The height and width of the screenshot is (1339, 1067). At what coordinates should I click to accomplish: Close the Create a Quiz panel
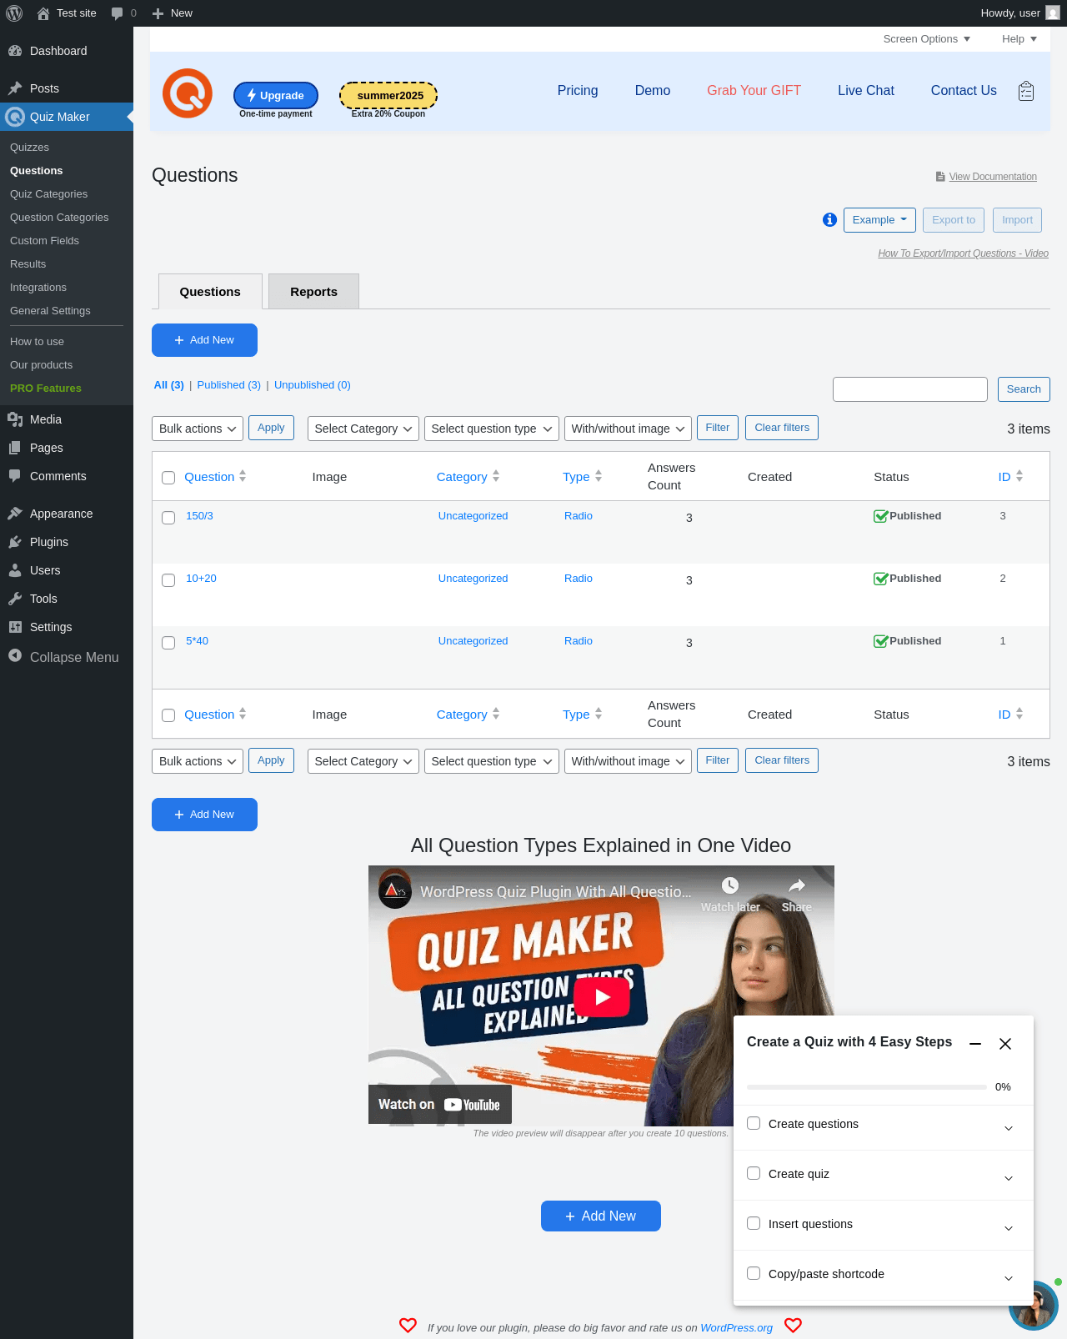click(x=1005, y=1044)
